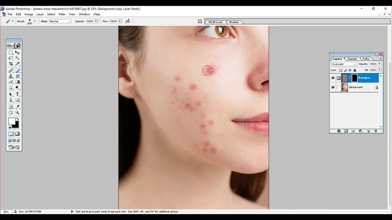This screenshot has width=392, height=220.
Task: Reset to default foreground and background colors
Action: click(9, 127)
